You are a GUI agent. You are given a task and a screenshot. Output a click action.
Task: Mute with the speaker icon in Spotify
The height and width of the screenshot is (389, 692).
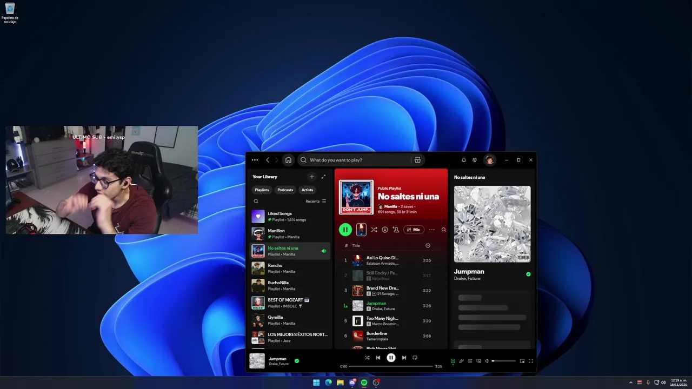coord(487,361)
